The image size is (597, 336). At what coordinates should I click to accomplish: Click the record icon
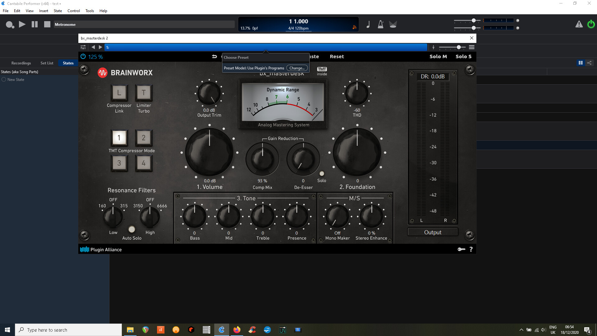click(x=10, y=25)
